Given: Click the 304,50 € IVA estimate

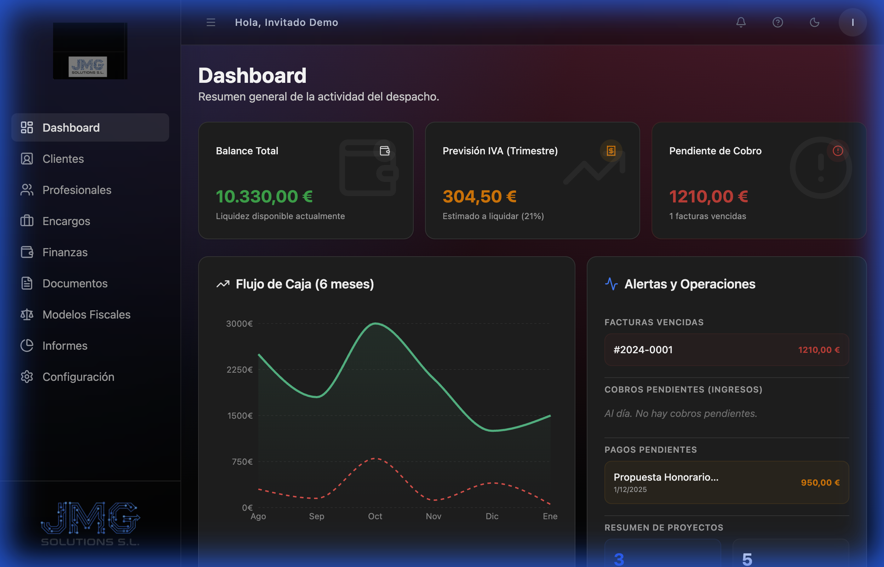Looking at the screenshot, I should (x=480, y=196).
